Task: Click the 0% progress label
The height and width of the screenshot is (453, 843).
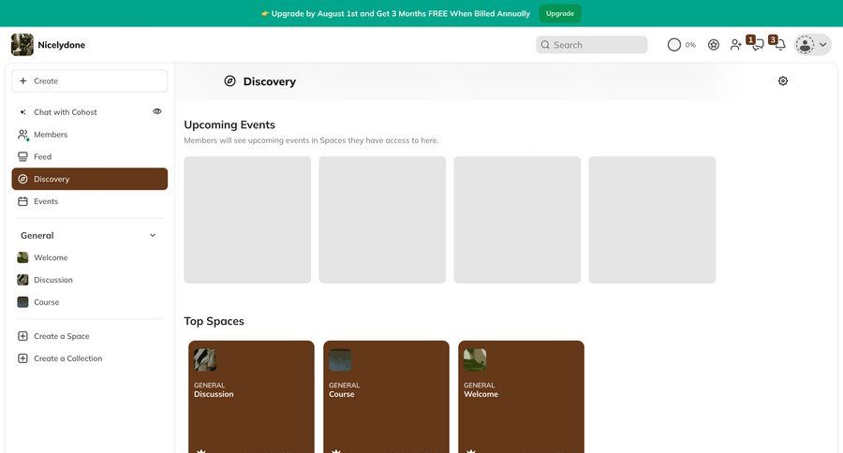Action: tap(690, 45)
